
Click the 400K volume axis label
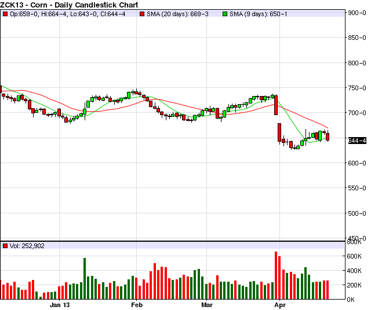(354, 271)
